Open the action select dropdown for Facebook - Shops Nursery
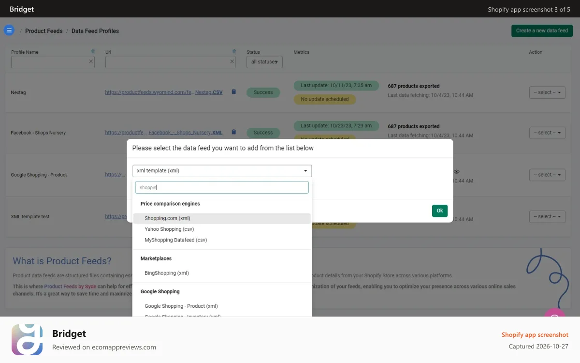 click(547, 133)
